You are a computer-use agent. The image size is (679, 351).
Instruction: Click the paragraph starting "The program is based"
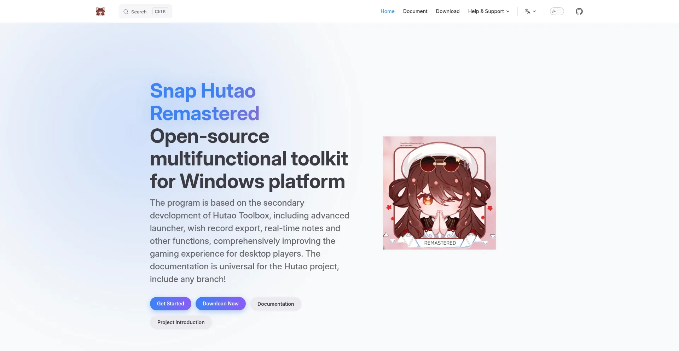point(249,241)
